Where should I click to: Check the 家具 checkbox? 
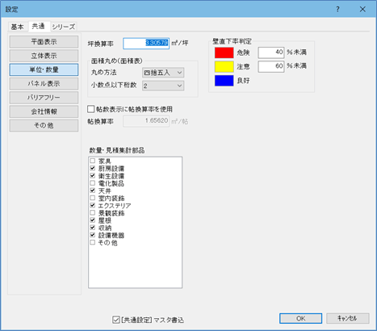click(x=93, y=161)
